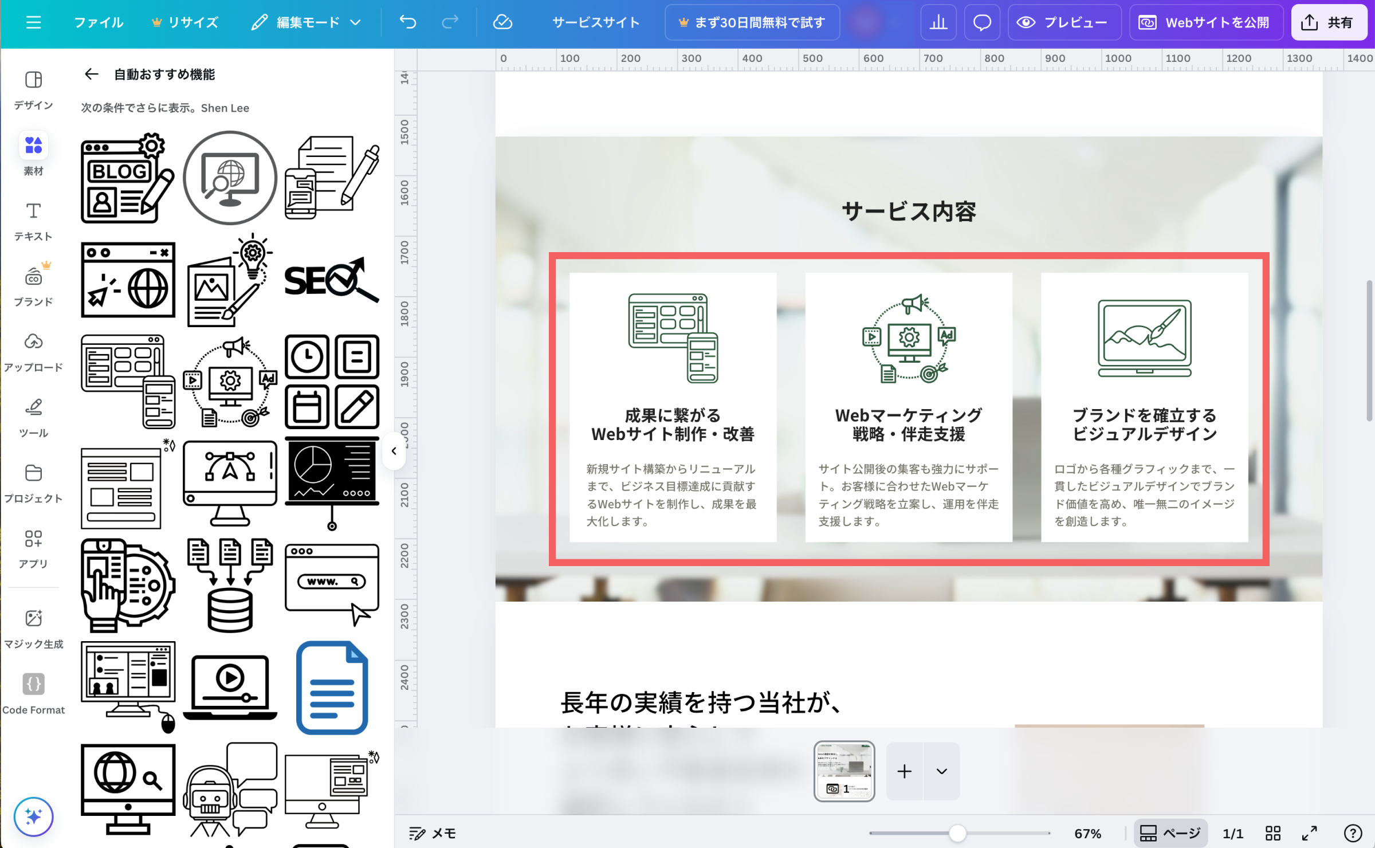Open the ツール sidebar tab
1375x848 pixels.
point(33,418)
